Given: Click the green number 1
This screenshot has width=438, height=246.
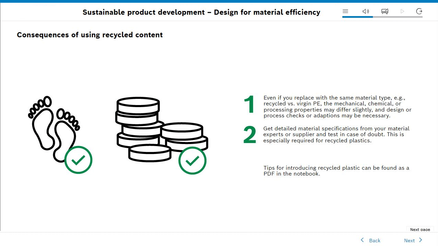Looking at the screenshot, I should point(250,104).
